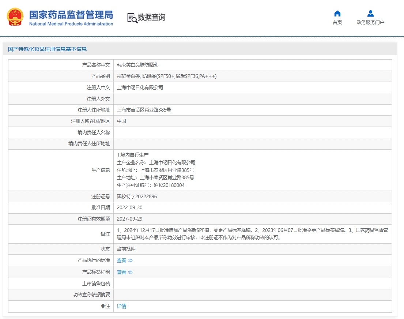This screenshot has height=319, width=404.
Task: Select registrant address in 注册人住所地址 row
Action: tap(144, 110)
